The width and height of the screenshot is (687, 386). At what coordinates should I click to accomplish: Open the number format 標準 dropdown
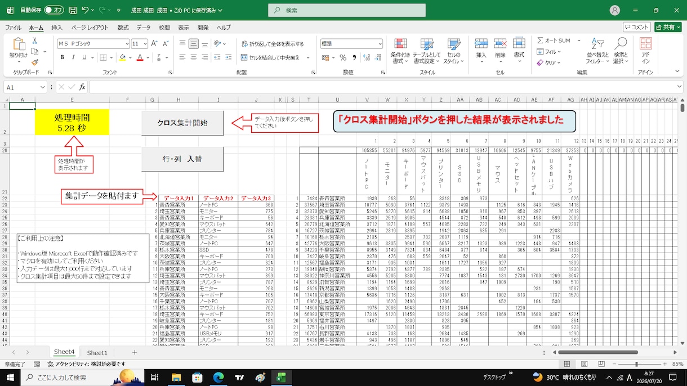[x=381, y=43]
